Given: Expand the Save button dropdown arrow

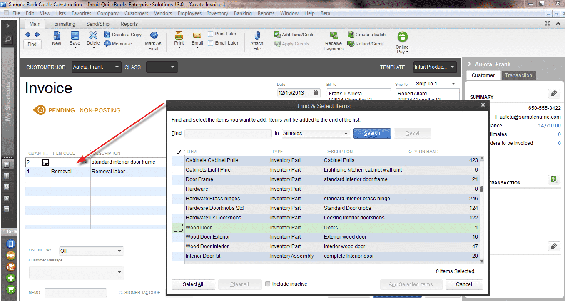Looking at the screenshot, I should click(75, 48).
